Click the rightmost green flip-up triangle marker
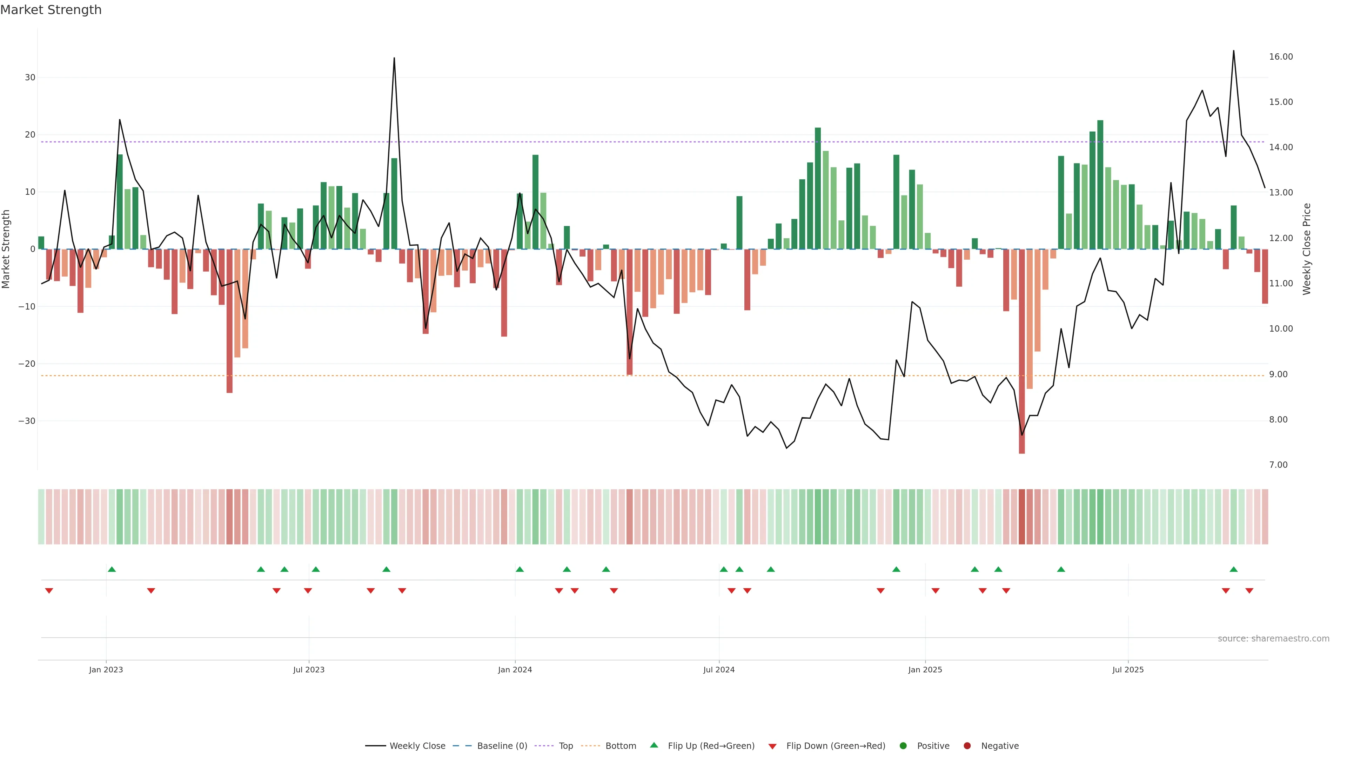Image resolution: width=1347 pixels, height=758 pixels. (x=1234, y=569)
